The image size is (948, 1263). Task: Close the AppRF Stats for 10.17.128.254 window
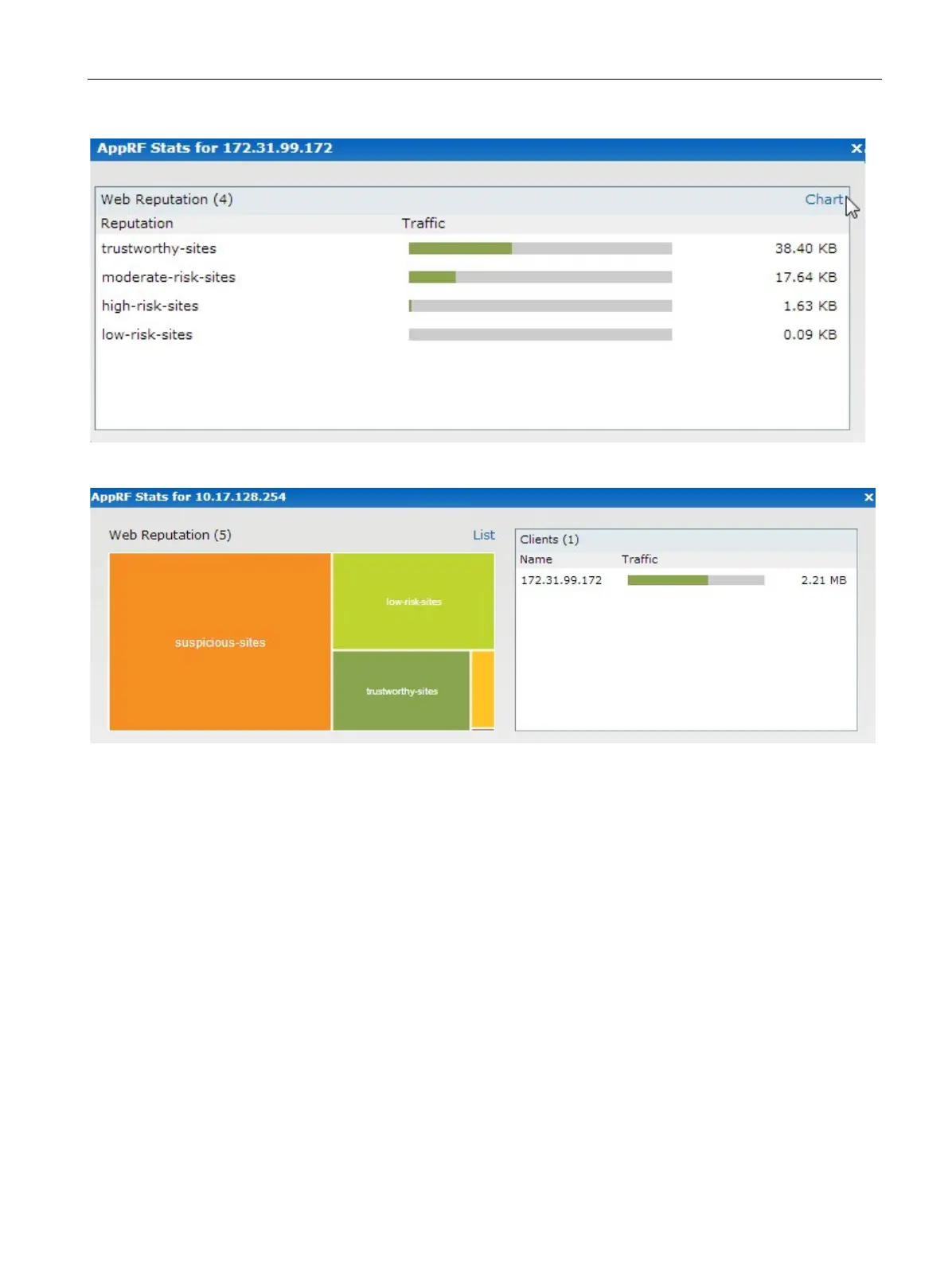point(868,497)
